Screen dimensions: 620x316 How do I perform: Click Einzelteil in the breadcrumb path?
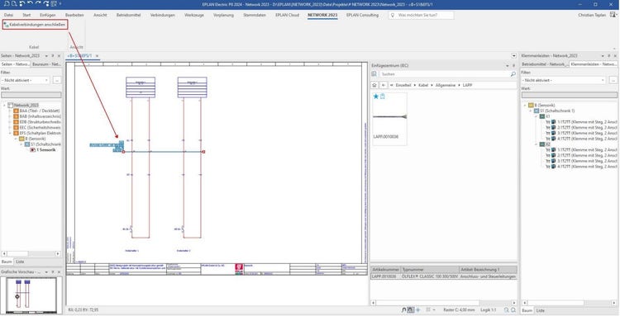click(403, 85)
